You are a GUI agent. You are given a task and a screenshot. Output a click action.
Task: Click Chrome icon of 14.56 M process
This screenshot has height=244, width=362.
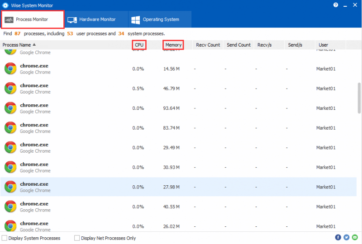10,69
